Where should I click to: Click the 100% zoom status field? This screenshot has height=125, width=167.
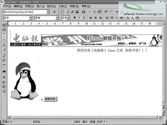(77, 122)
